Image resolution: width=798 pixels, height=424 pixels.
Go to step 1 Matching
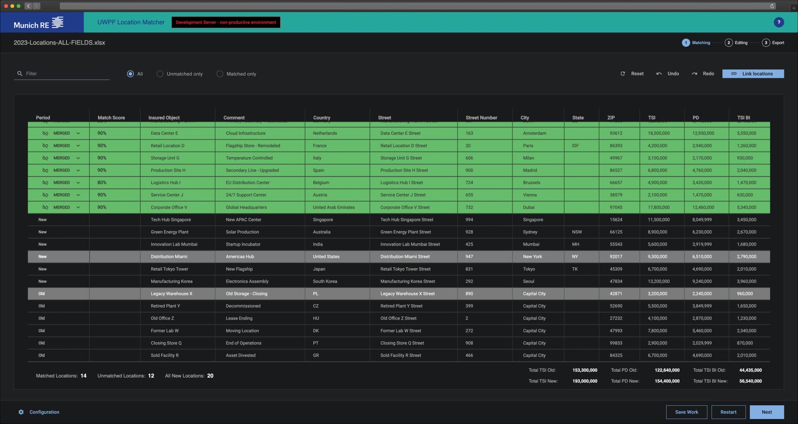(696, 42)
